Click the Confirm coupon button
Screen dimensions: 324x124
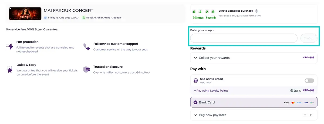click(309, 38)
